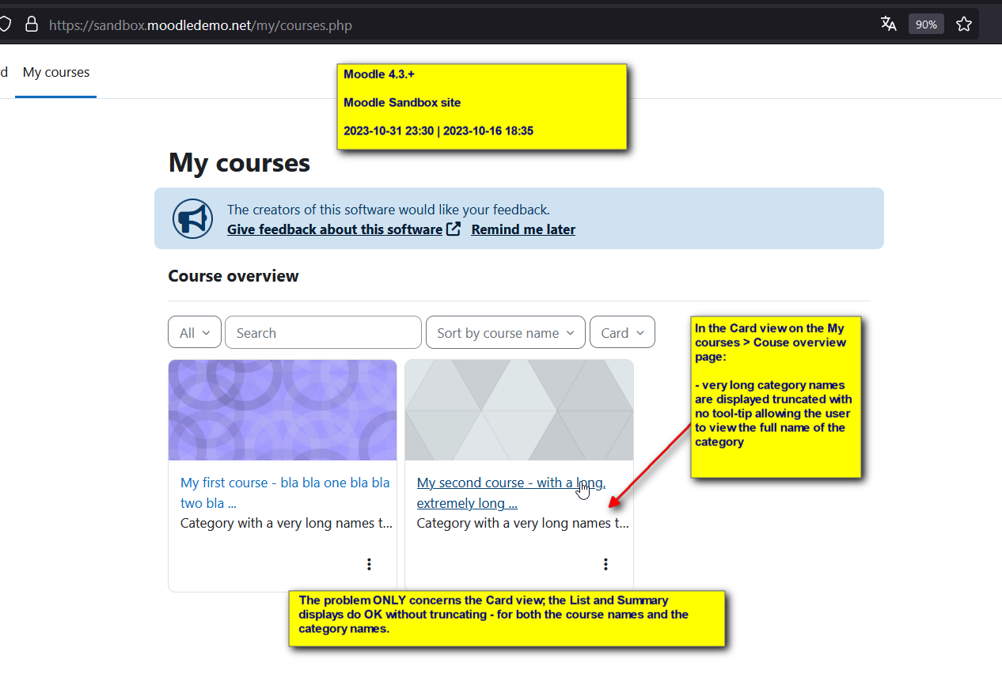Screen dimensions: 1002x674
Task: Click the My courses page heading
Action: point(239,163)
